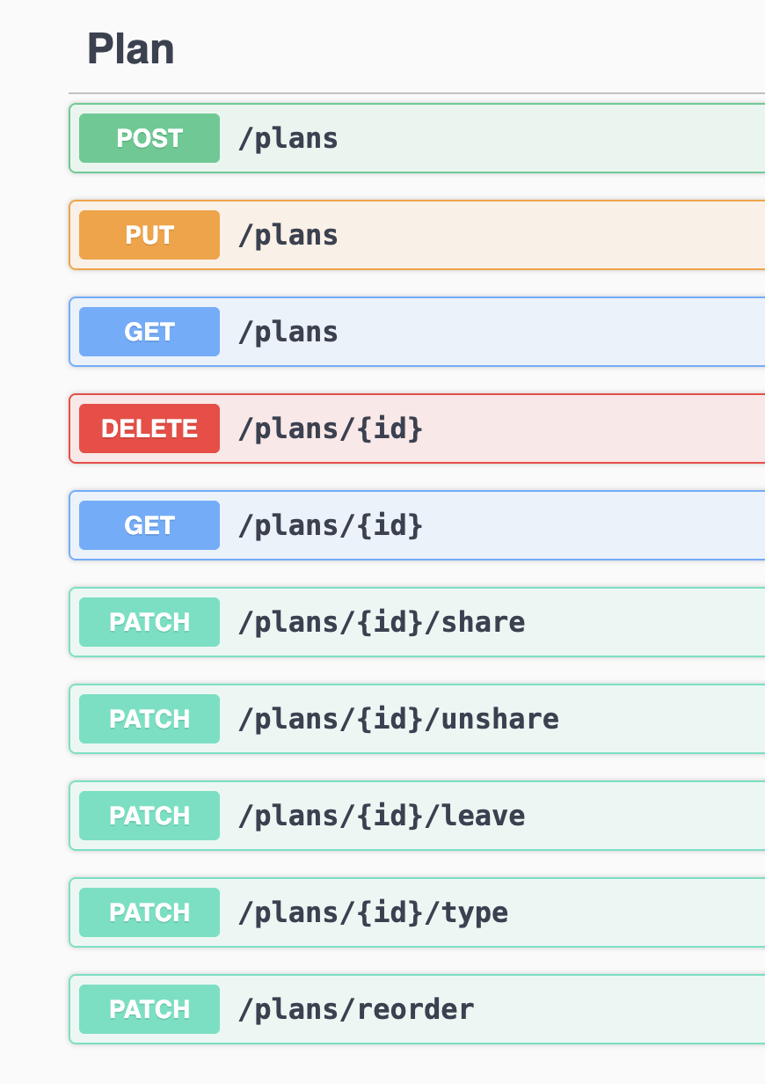Viewport: 765px width, 1084px height.
Task: Open the GET /plans/{id} path link
Action: tap(331, 525)
